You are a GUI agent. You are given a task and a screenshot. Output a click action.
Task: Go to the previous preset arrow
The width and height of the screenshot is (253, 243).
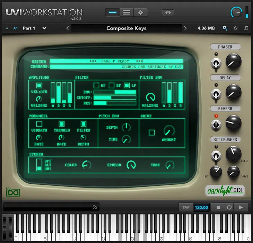click(68, 28)
